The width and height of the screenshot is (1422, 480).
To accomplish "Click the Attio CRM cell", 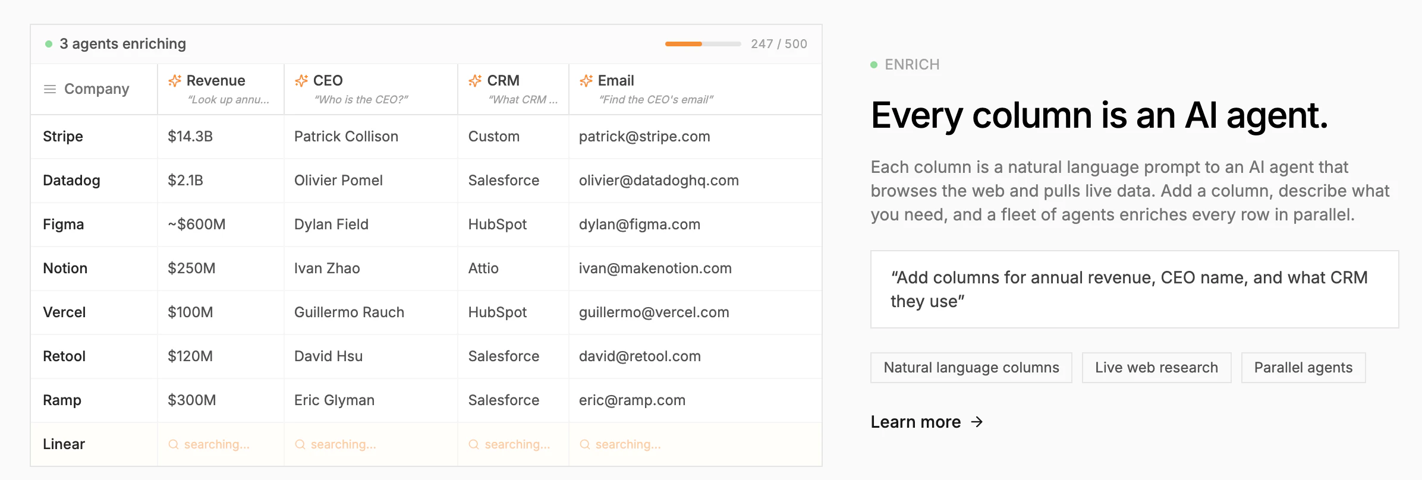I will pyautogui.click(x=513, y=269).
